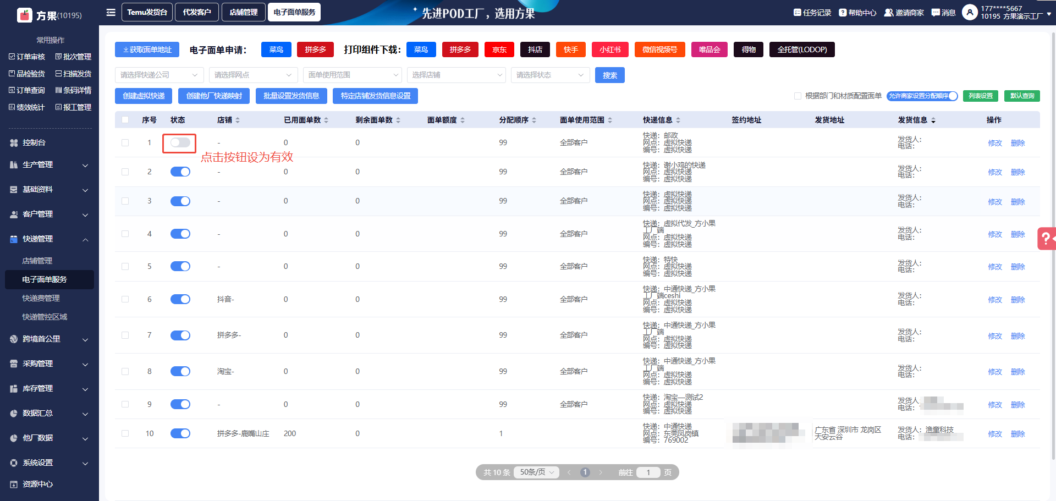1056x501 pixels.
Task: Enable the status toggle in row 1
Action: point(180,143)
